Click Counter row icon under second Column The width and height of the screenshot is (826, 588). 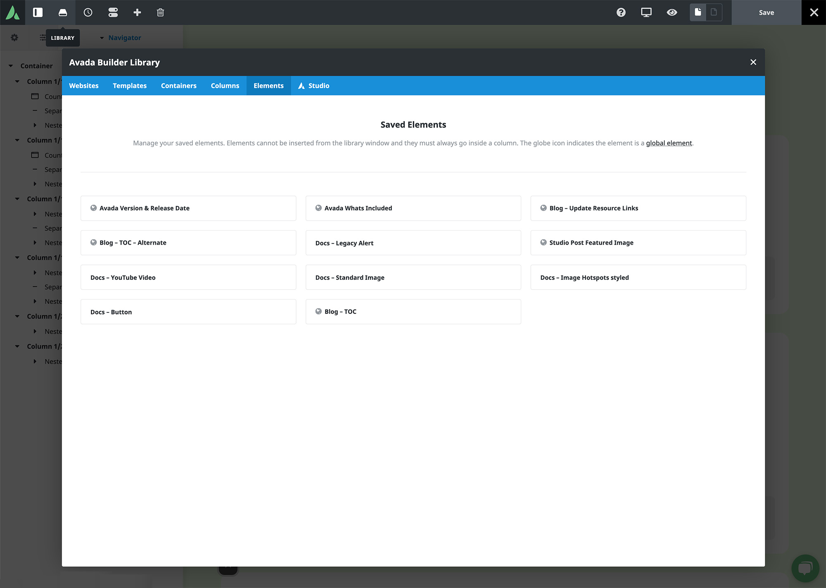tap(35, 155)
